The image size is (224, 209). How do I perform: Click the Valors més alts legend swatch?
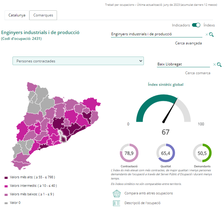[x=6, y=178]
